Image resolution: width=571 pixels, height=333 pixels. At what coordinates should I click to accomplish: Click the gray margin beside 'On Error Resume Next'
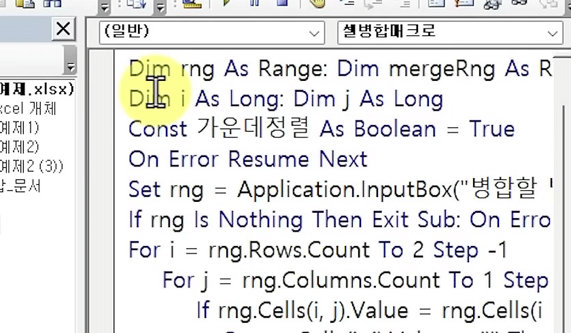pyautogui.click(x=101, y=159)
